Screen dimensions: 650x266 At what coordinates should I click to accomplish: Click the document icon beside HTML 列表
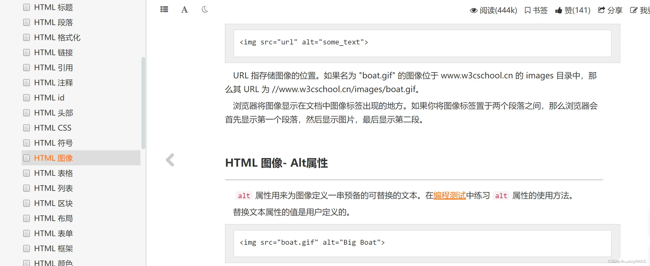point(26,188)
